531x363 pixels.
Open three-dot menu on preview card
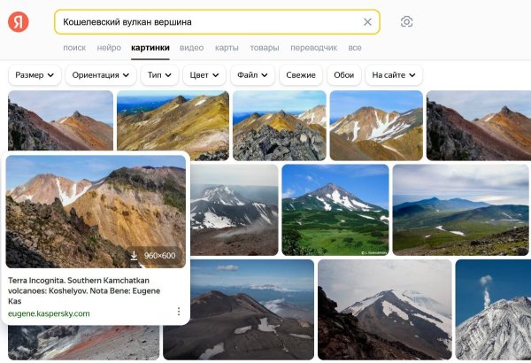(x=179, y=312)
